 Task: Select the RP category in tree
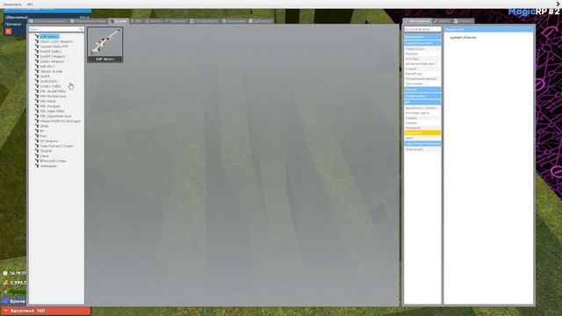point(42,131)
